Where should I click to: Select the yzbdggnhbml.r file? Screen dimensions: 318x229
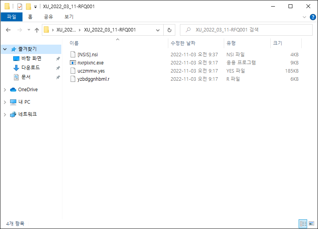(x=93, y=79)
